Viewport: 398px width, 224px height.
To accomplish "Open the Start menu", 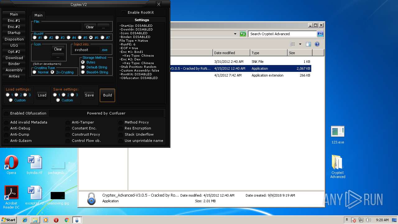I will pyautogui.click(x=8, y=220).
